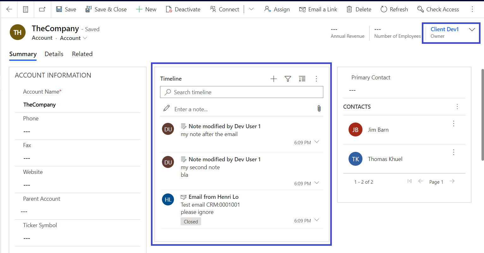484x253 pixels.
Task: Pop out record in new window
Action: (x=42, y=9)
